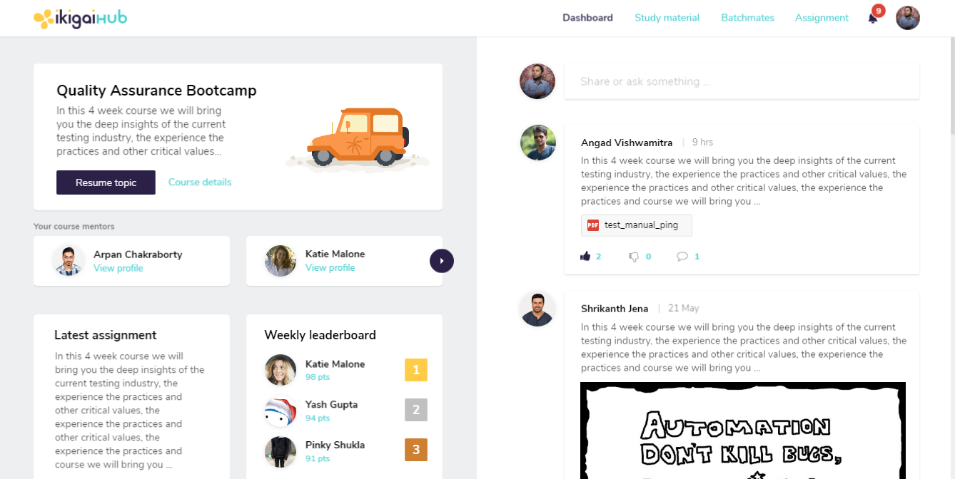Viewport: 955px width, 479px height.
Task: Open the user profile avatar in header
Action: coord(908,18)
